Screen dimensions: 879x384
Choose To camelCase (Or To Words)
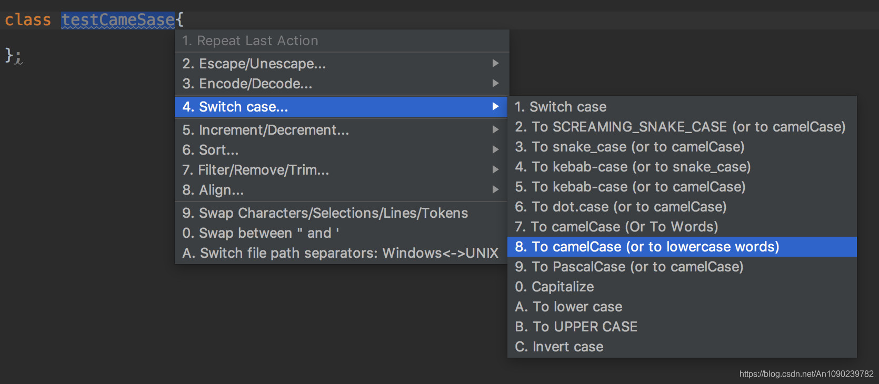click(x=682, y=227)
